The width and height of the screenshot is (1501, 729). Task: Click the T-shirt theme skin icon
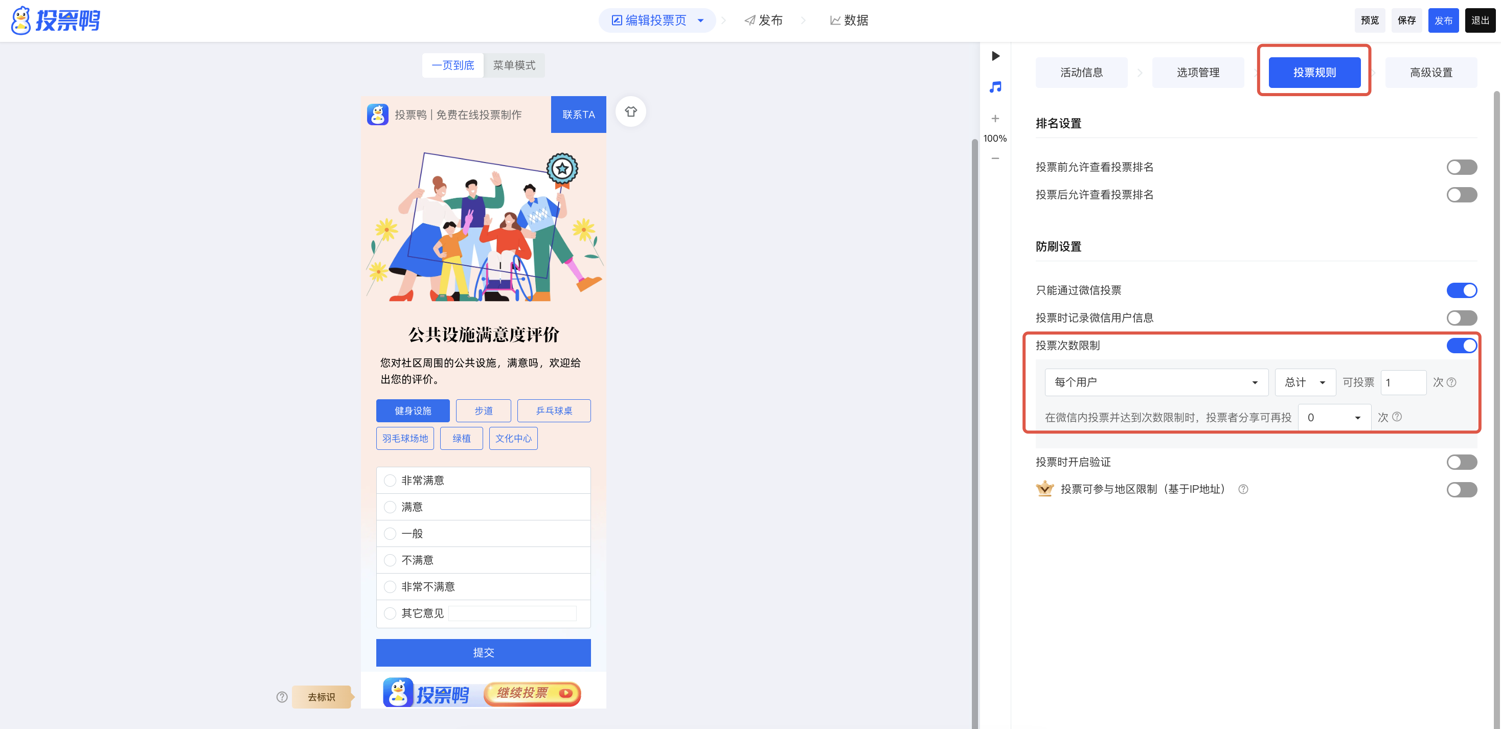coord(630,111)
